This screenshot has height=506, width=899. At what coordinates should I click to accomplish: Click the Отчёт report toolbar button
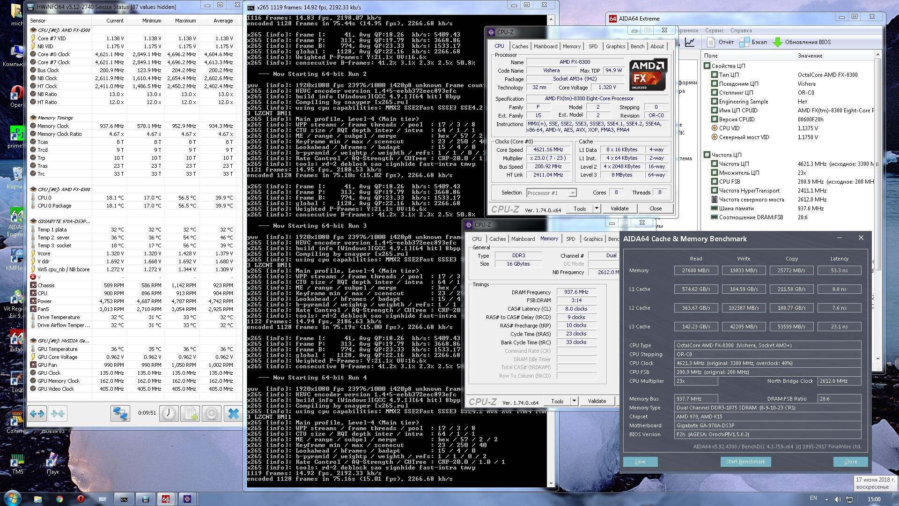click(x=720, y=42)
